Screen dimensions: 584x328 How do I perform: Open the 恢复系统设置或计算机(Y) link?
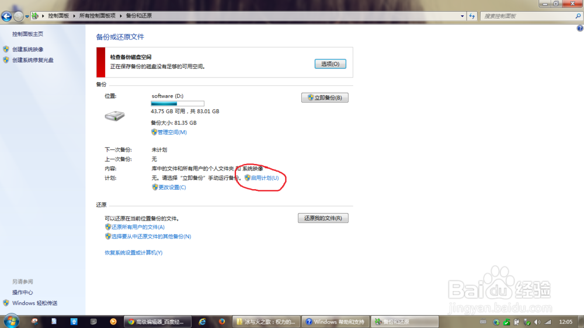[133, 253]
